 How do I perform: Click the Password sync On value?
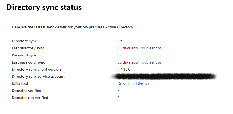120,55
